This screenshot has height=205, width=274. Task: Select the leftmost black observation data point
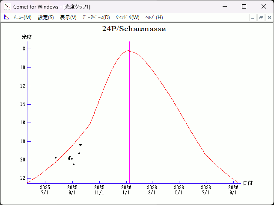click(x=56, y=158)
